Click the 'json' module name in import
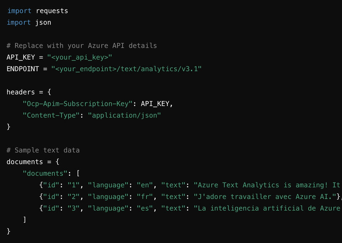The image size is (342, 243). pyautogui.click(x=43, y=23)
